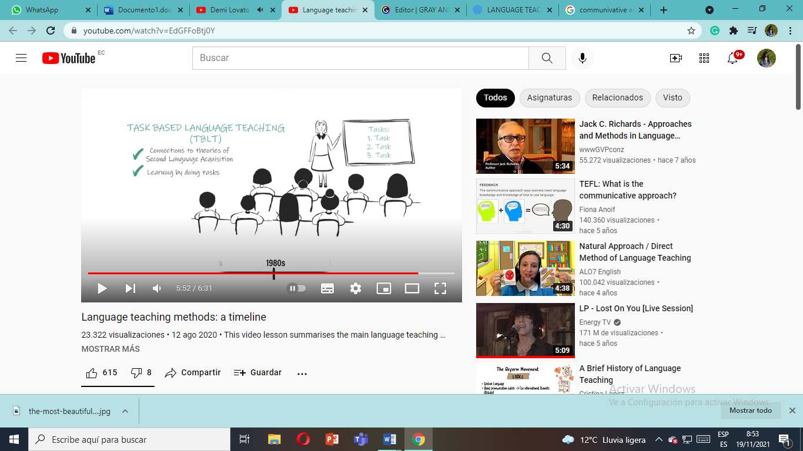Switch to the communivative Google tab
Screen dimensions: 803x451
pos(604,10)
